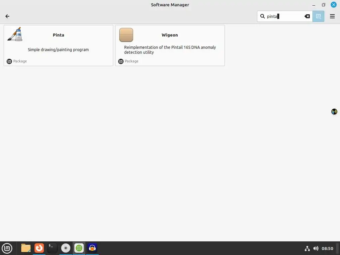Image resolution: width=340 pixels, height=255 pixels.
Task: Open the terminal from the taskbar
Action: pyautogui.click(x=52, y=248)
